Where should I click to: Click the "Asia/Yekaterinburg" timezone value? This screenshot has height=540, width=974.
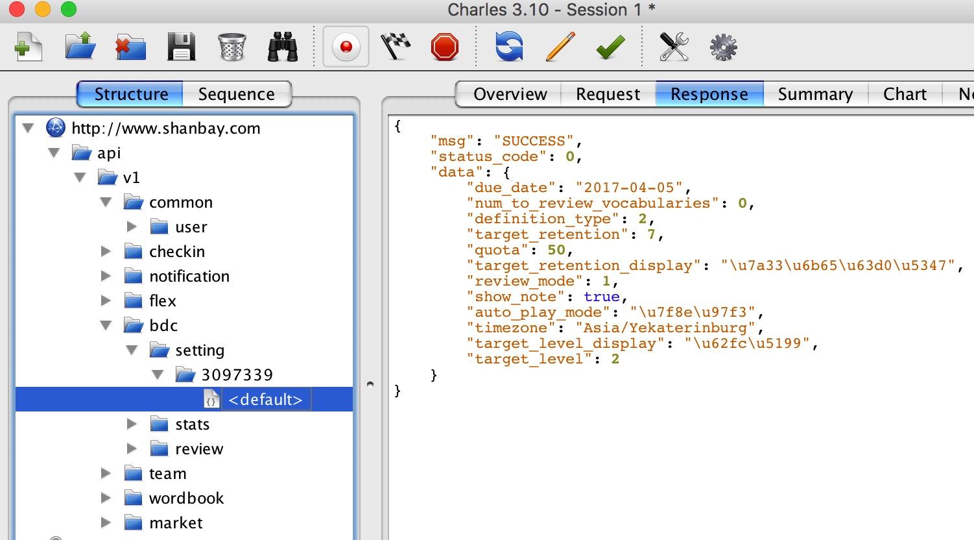click(x=666, y=328)
